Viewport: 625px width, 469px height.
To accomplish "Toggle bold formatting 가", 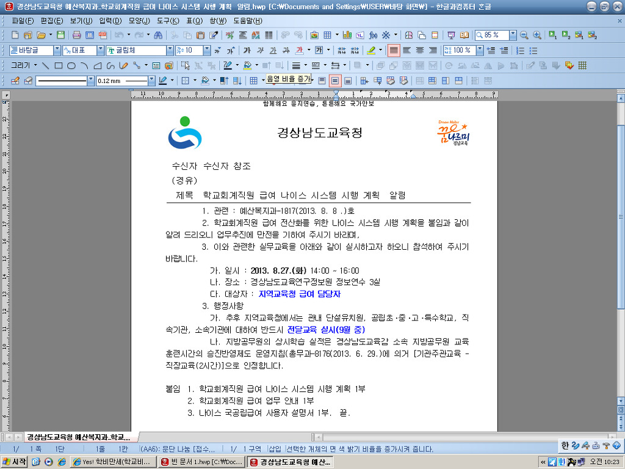I will coord(247,50).
